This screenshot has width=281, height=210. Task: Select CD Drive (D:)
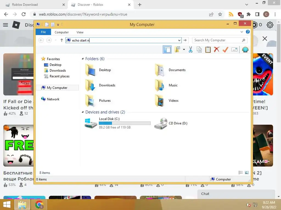click(x=171, y=123)
